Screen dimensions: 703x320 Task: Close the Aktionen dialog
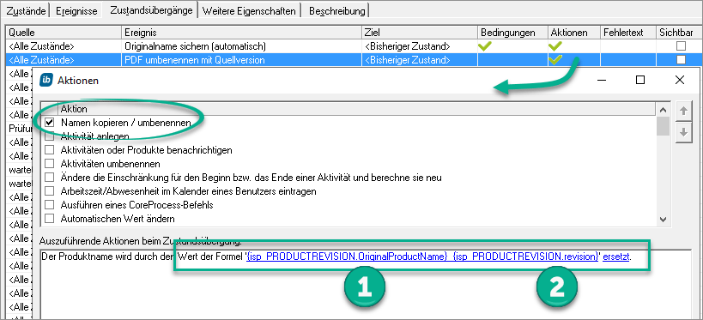click(x=679, y=81)
